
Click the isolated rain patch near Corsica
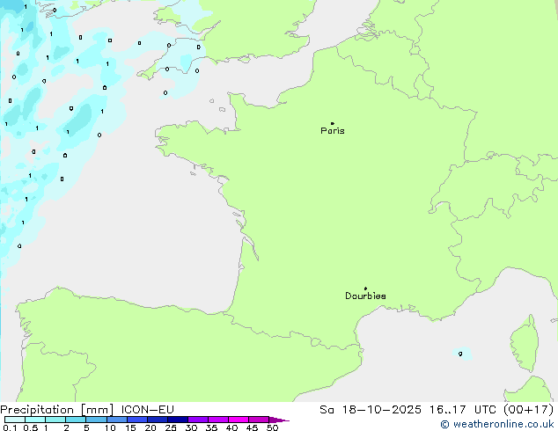(462, 354)
